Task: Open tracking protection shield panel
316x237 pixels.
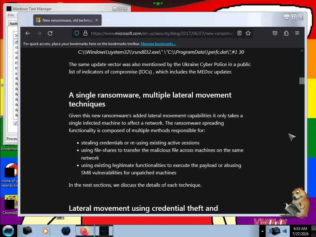Action: pos(77,33)
